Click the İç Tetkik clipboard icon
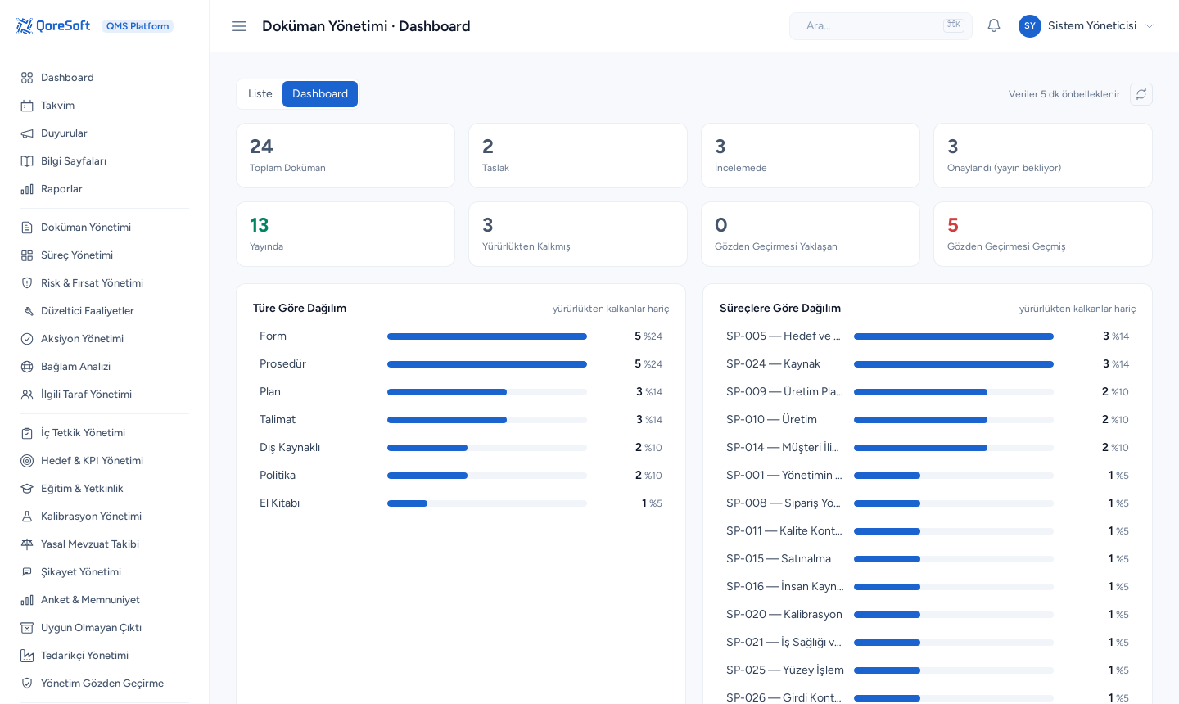The width and height of the screenshot is (1179, 704). (27, 433)
